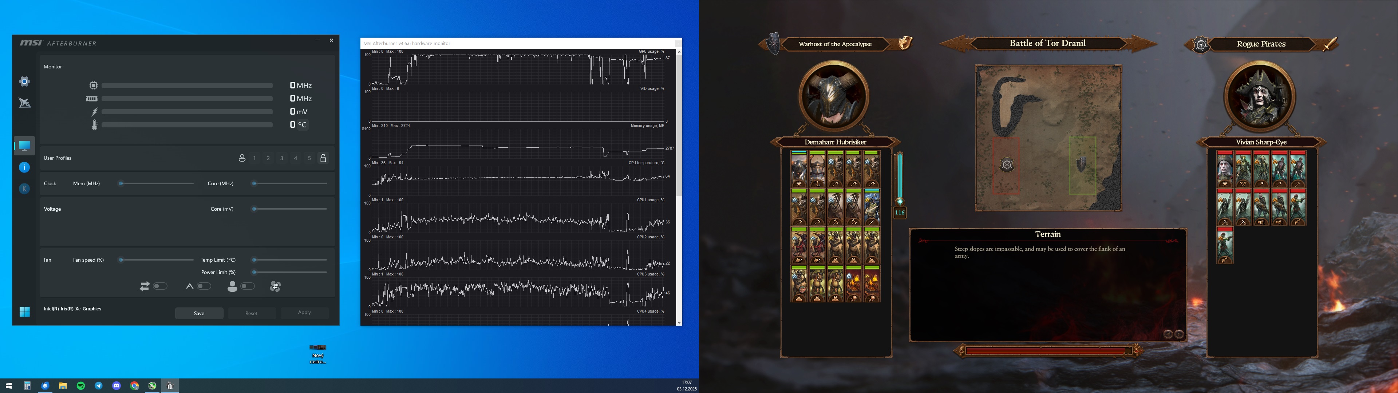Click next arrow beside Battle of Tor Dranil

coord(1142,43)
